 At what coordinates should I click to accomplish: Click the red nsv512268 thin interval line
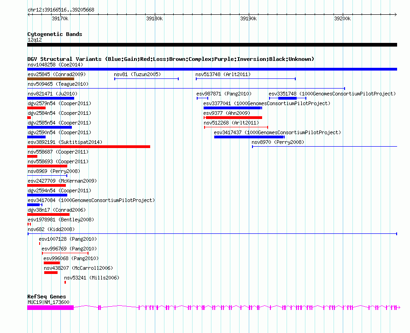coord(236,127)
